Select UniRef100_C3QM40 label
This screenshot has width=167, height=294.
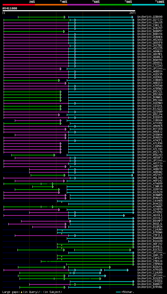tap(150, 146)
